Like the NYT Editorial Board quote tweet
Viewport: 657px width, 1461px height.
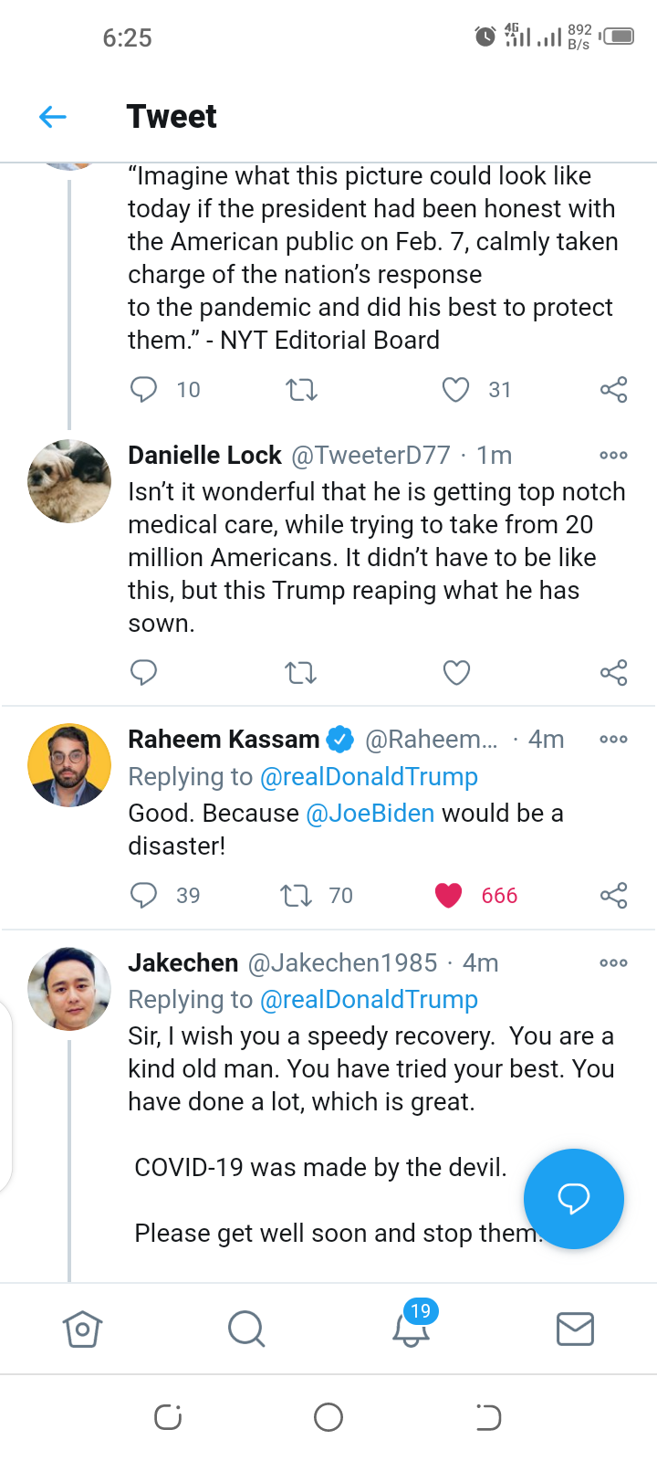455,390
